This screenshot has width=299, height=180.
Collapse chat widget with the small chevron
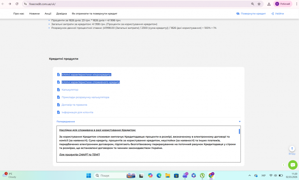pos(283,165)
